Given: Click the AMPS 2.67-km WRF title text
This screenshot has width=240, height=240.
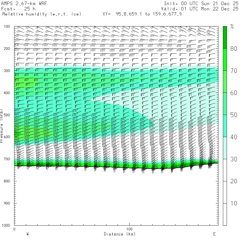Looking at the screenshot, I should [x=24, y=3].
